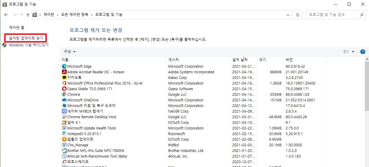Select the 포토스케이프 icon
The width and height of the screenshot is (369, 167).
[x=64, y=162]
